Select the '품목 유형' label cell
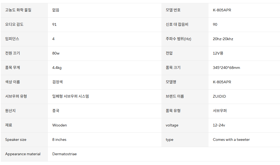Screen dimensions: 280x165 173,111
